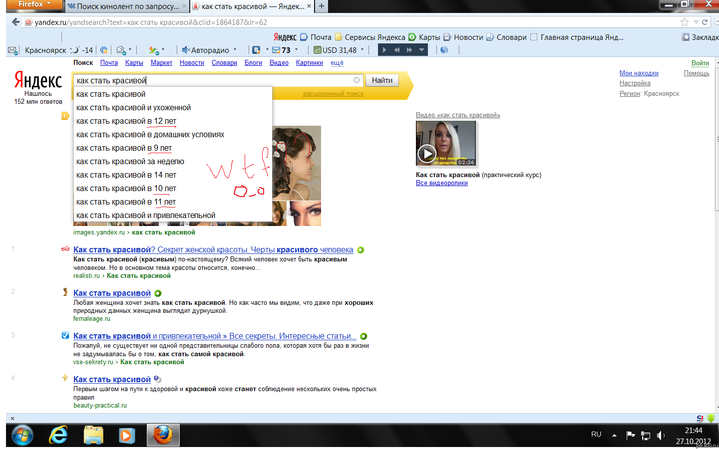Open Маркет in Yandex navigation

tap(161, 63)
